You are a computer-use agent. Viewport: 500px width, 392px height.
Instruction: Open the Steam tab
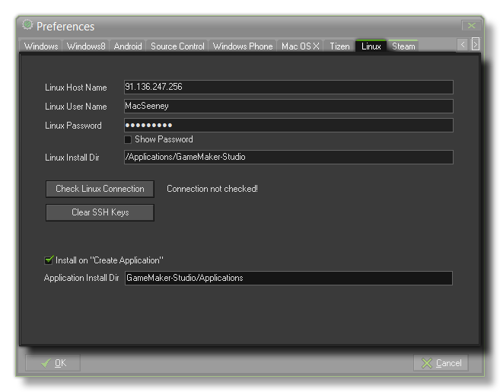[x=403, y=46]
